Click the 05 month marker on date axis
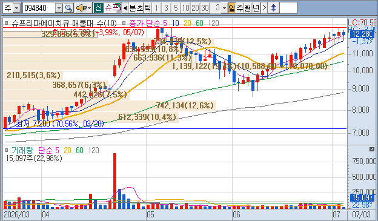This screenshot has width=378, height=221. click(x=150, y=214)
